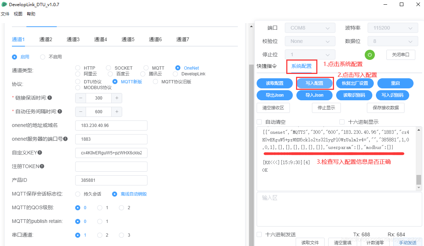The height and width of the screenshot is (246, 424).
Task: Click the 写入识别码 button
Action: [392, 95]
